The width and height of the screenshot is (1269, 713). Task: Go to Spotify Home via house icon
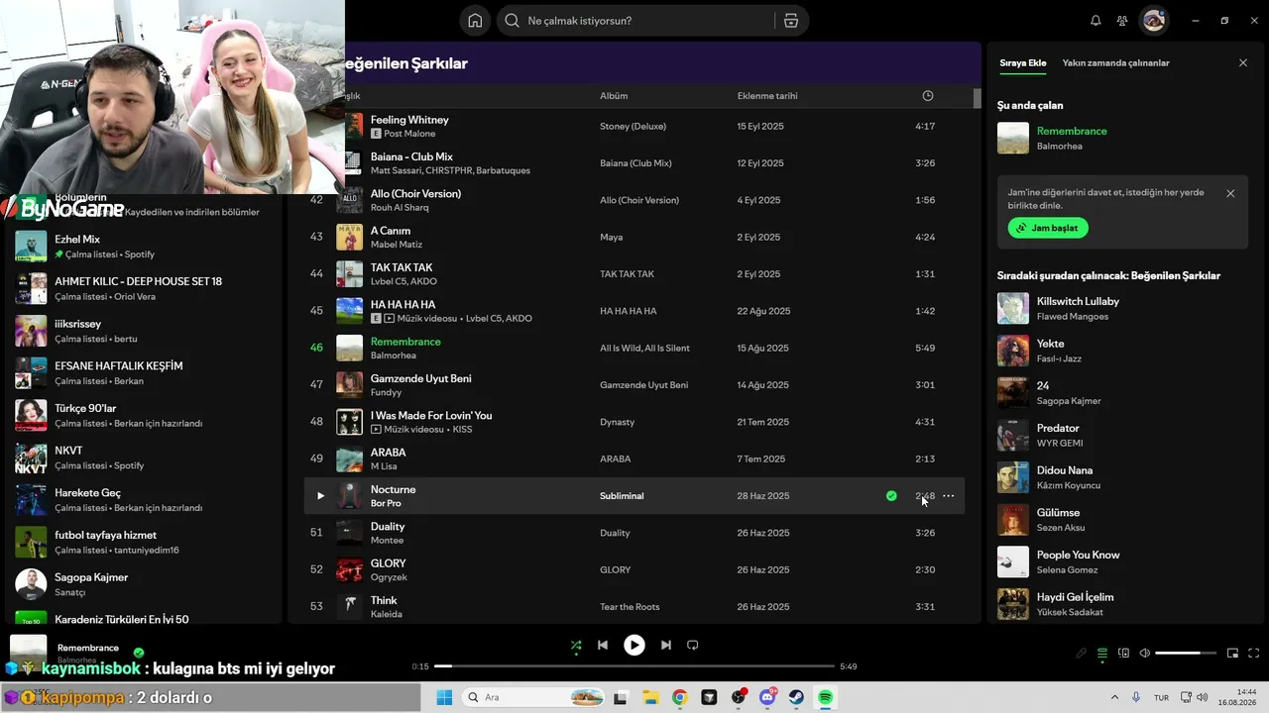[475, 21]
